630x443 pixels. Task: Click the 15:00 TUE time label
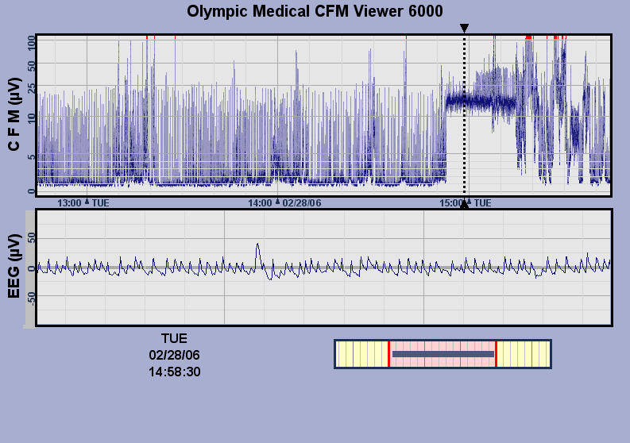(x=466, y=202)
